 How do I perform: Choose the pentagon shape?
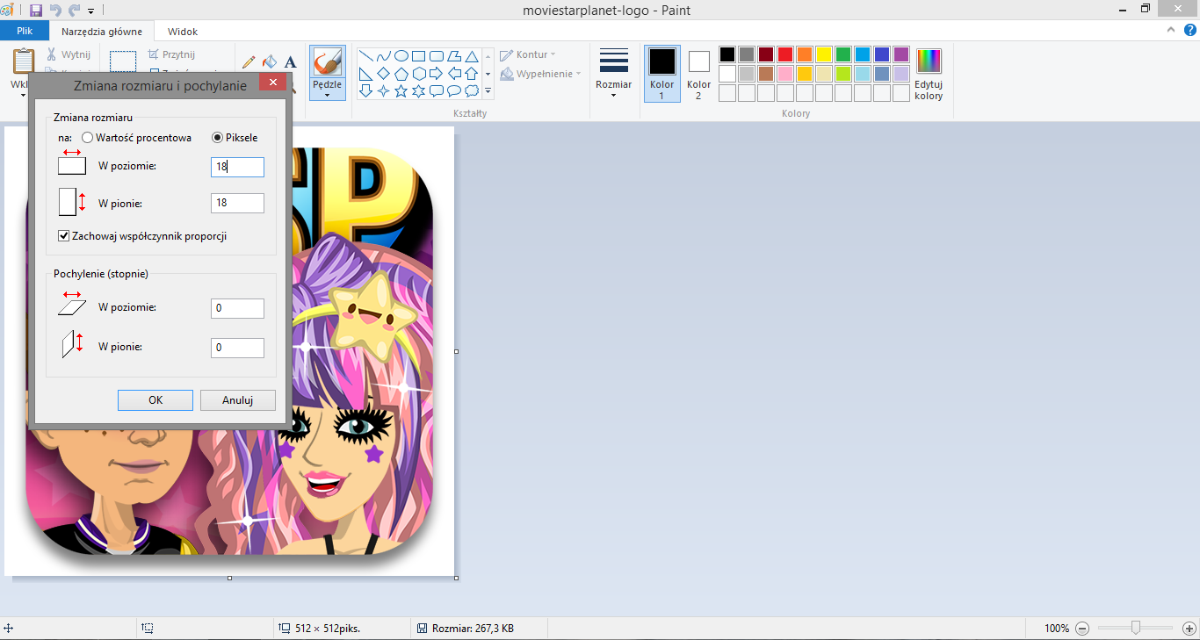coord(401,73)
